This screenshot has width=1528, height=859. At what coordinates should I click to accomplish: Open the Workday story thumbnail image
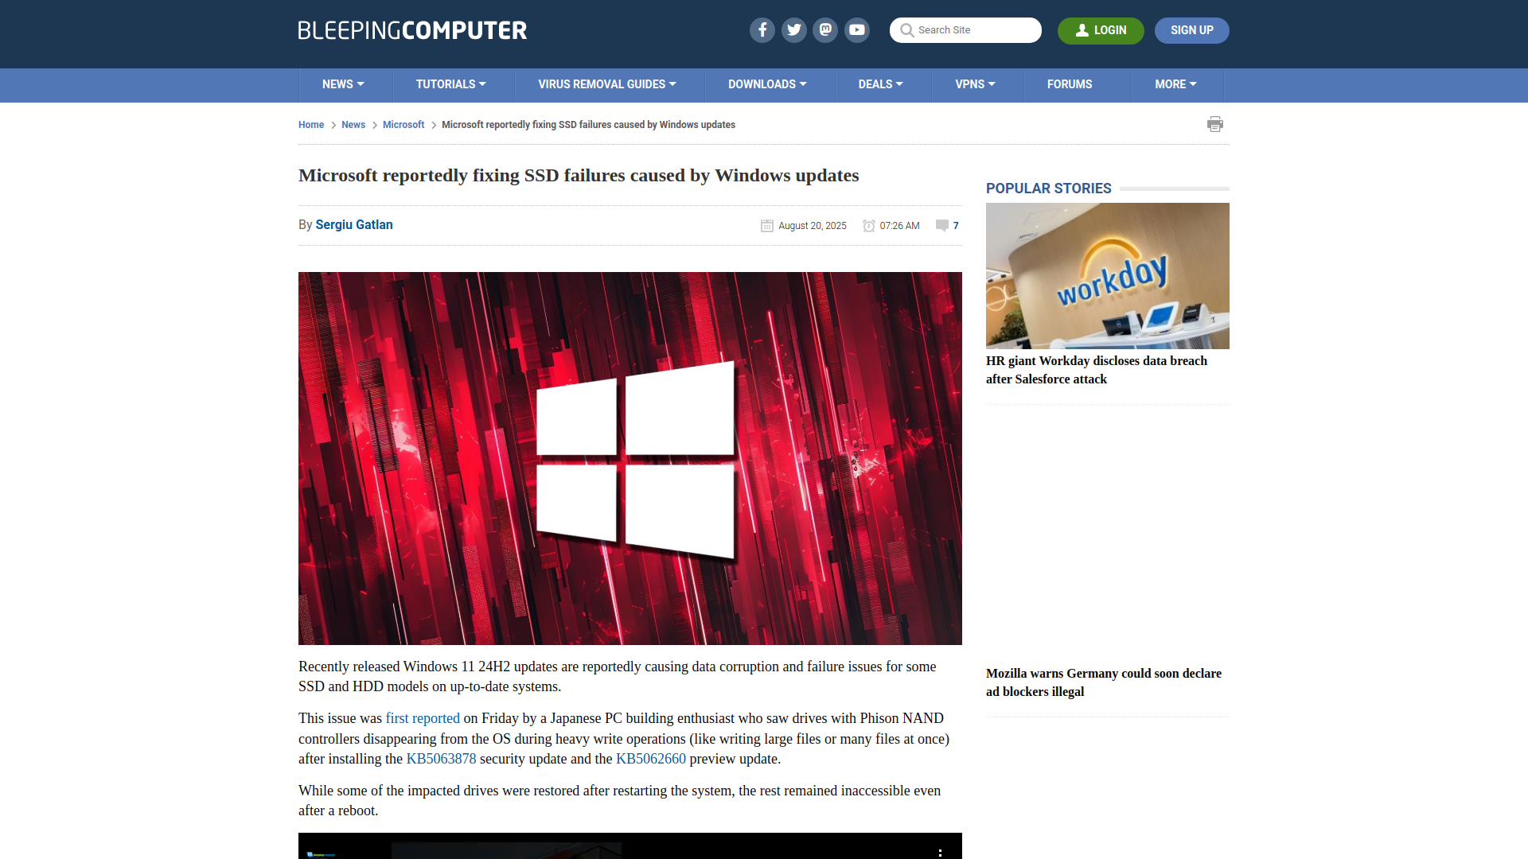click(1107, 275)
